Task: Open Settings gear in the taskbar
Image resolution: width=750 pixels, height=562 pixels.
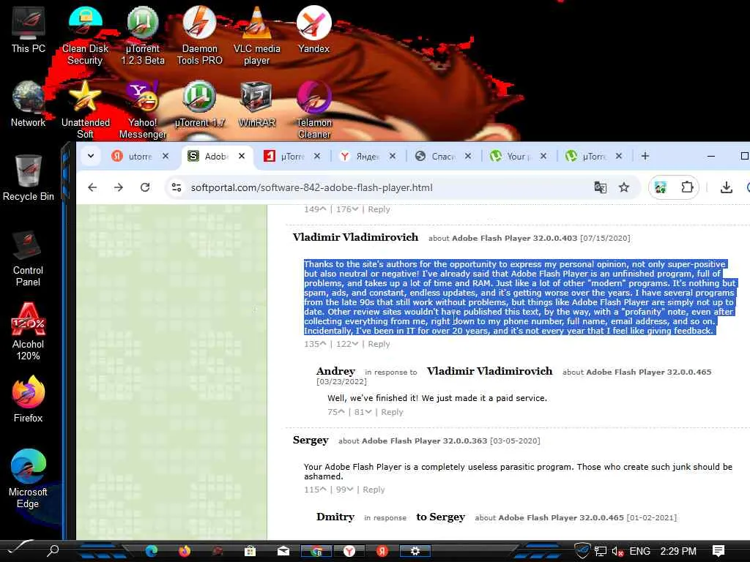Action: pos(415,551)
